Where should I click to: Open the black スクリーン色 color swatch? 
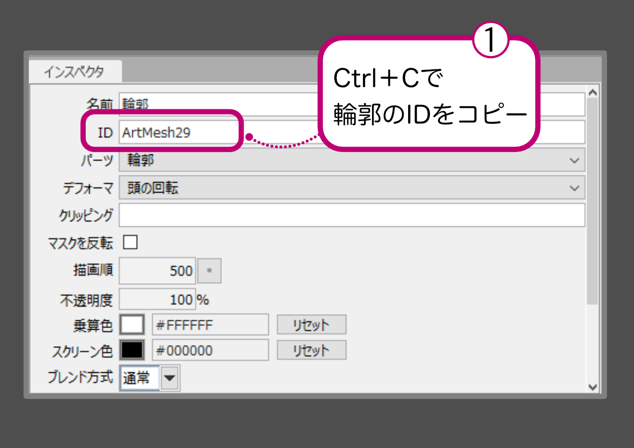click(133, 350)
